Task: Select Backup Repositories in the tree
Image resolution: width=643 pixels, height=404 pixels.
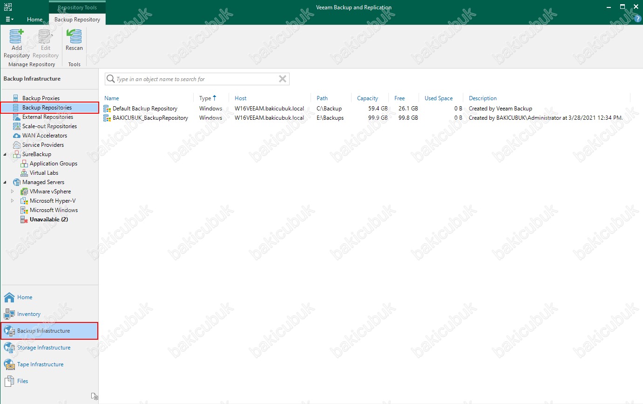Action: point(50,108)
